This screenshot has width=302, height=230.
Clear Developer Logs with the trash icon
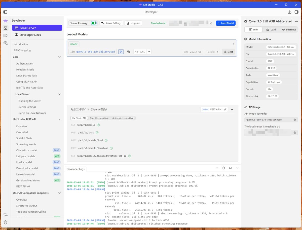223,168
